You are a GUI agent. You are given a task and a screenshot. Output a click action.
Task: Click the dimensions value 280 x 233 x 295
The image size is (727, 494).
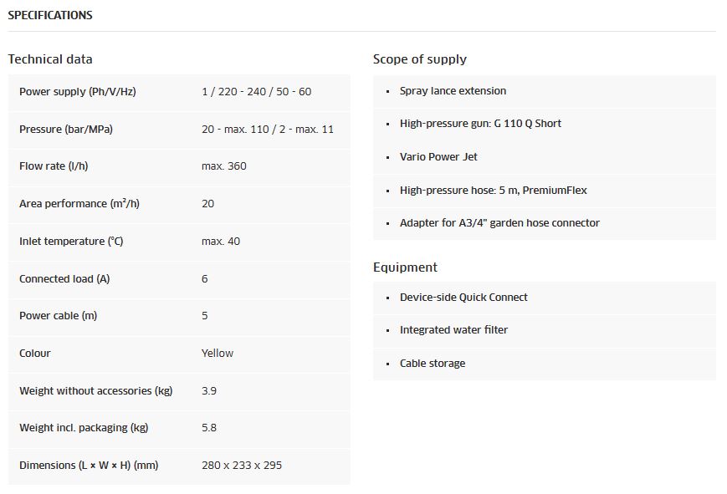(x=242, y=466)
